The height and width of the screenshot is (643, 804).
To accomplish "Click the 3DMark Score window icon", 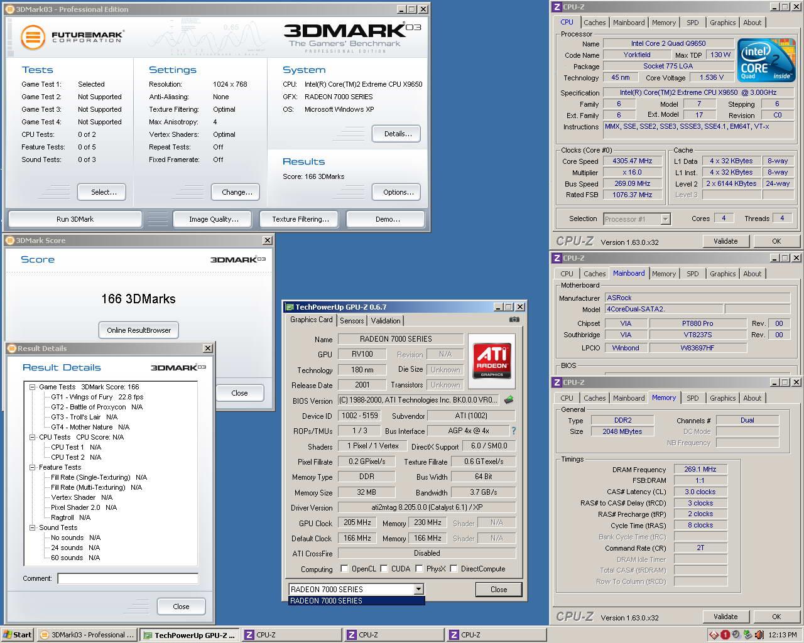I will tap(9, 240).
